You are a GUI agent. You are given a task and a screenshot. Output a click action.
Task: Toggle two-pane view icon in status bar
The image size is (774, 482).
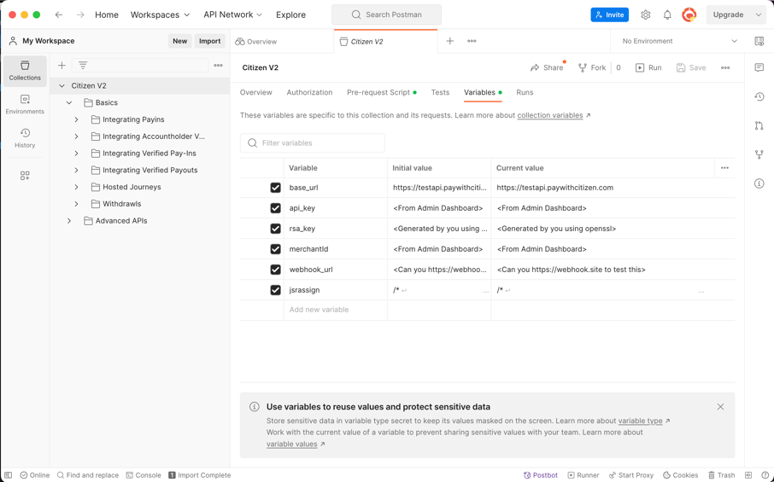748,475
